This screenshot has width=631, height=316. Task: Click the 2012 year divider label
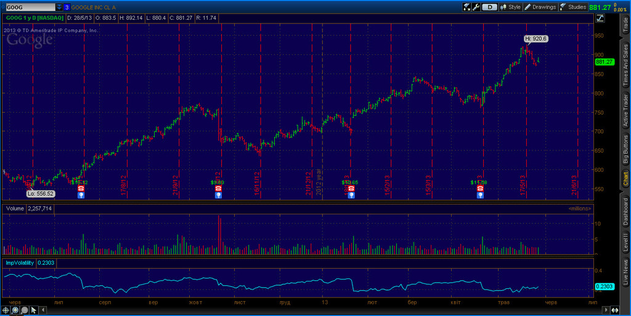pos(319,182)
